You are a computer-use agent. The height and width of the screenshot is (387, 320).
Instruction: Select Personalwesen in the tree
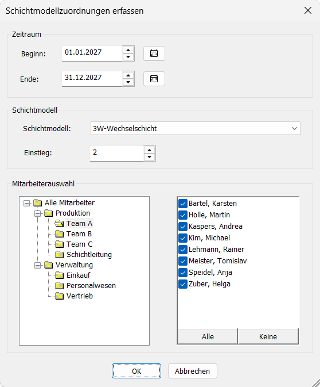[x=91, y=286]
